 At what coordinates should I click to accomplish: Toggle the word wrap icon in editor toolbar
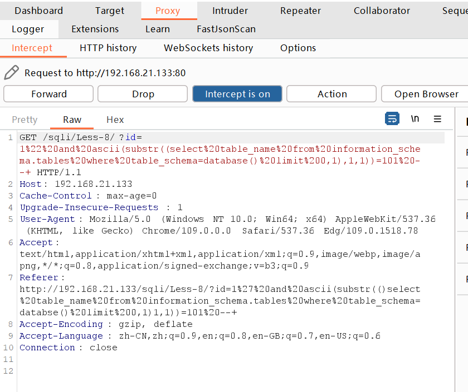tap(392, 119)
